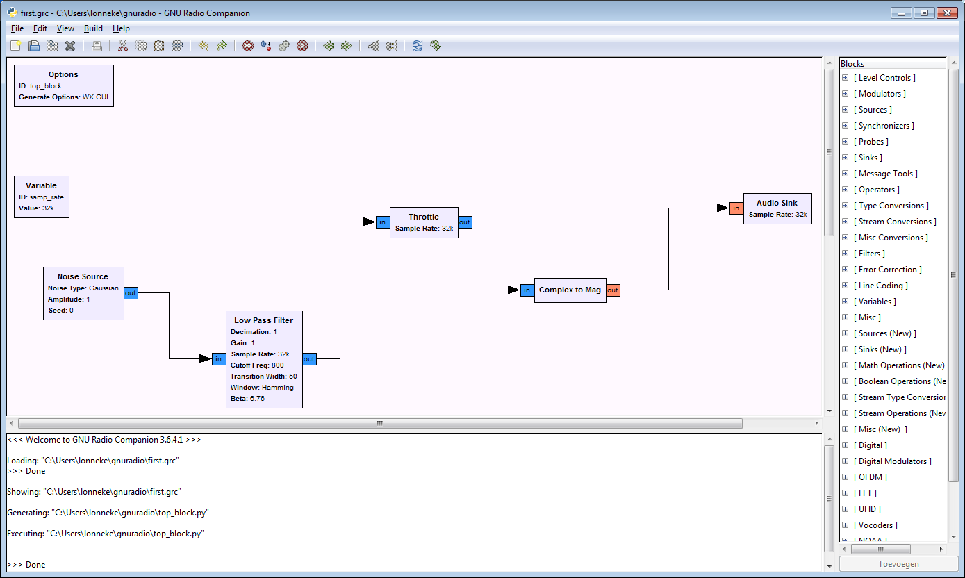Select the Noise Source block

click(83, 293)
